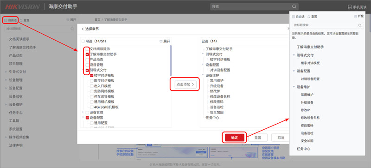371x168 pixels.
Task: Click 取消 button in the dialog
Action: pos(281,138)
